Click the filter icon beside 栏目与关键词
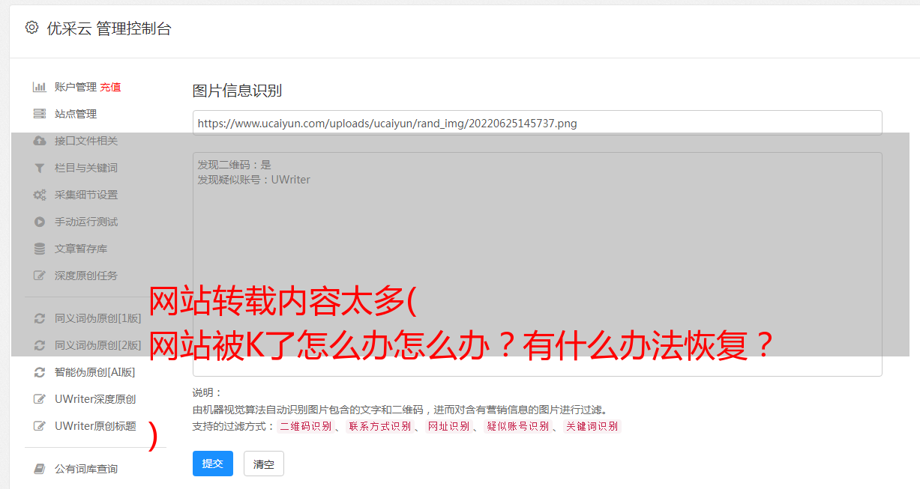920x489 pixels. tap(40, 168)
